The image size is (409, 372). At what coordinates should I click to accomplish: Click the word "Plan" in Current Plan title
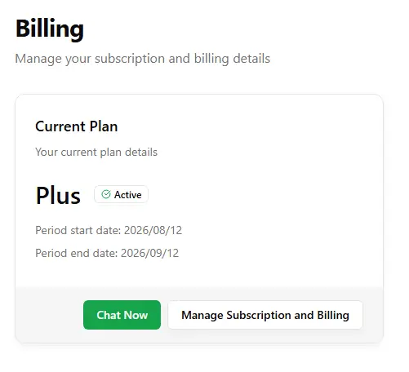tap(104, 126)
